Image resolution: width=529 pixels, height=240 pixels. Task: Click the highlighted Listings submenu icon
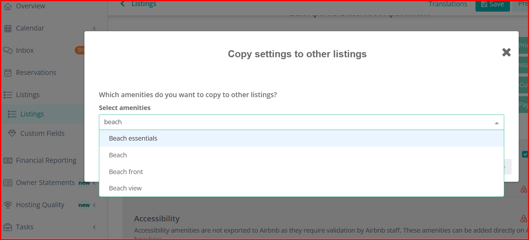point(12,114)
